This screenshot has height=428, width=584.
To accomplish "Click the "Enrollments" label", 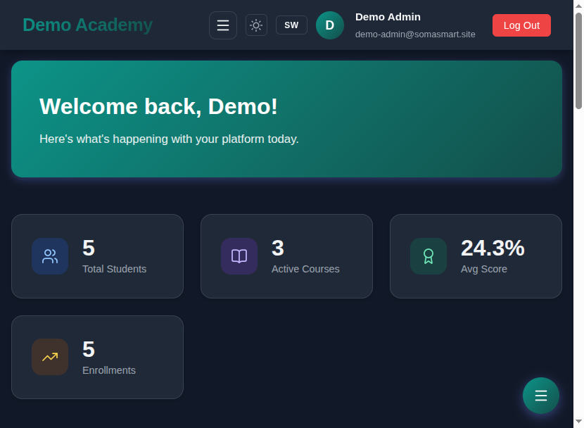I will pos(109,370).
